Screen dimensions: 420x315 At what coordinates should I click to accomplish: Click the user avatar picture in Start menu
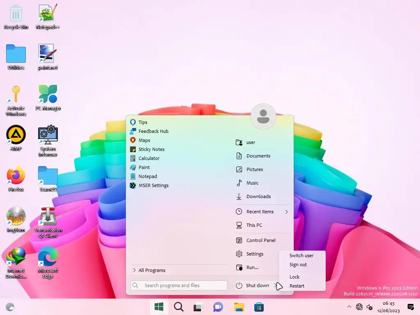(x=263, y=116)
